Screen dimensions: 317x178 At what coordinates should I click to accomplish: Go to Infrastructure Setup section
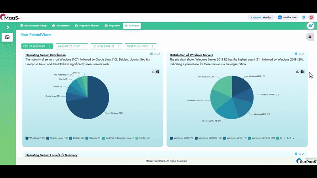pyautogui.click(x=33, y=26)
